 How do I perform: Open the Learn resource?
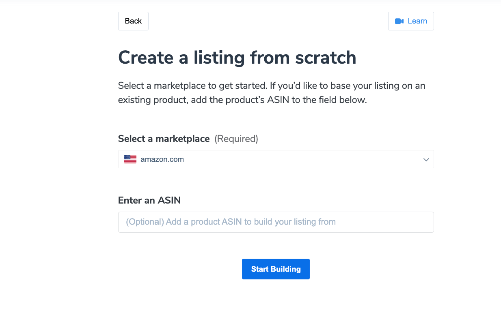coord(411,21)
